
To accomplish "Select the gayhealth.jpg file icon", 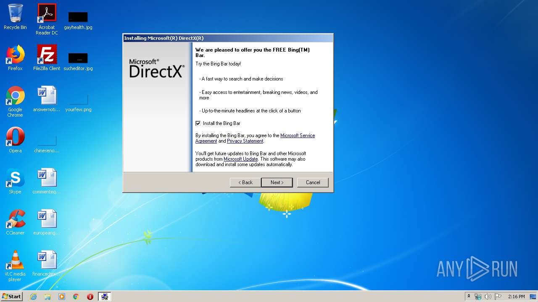I will point(78,21).
